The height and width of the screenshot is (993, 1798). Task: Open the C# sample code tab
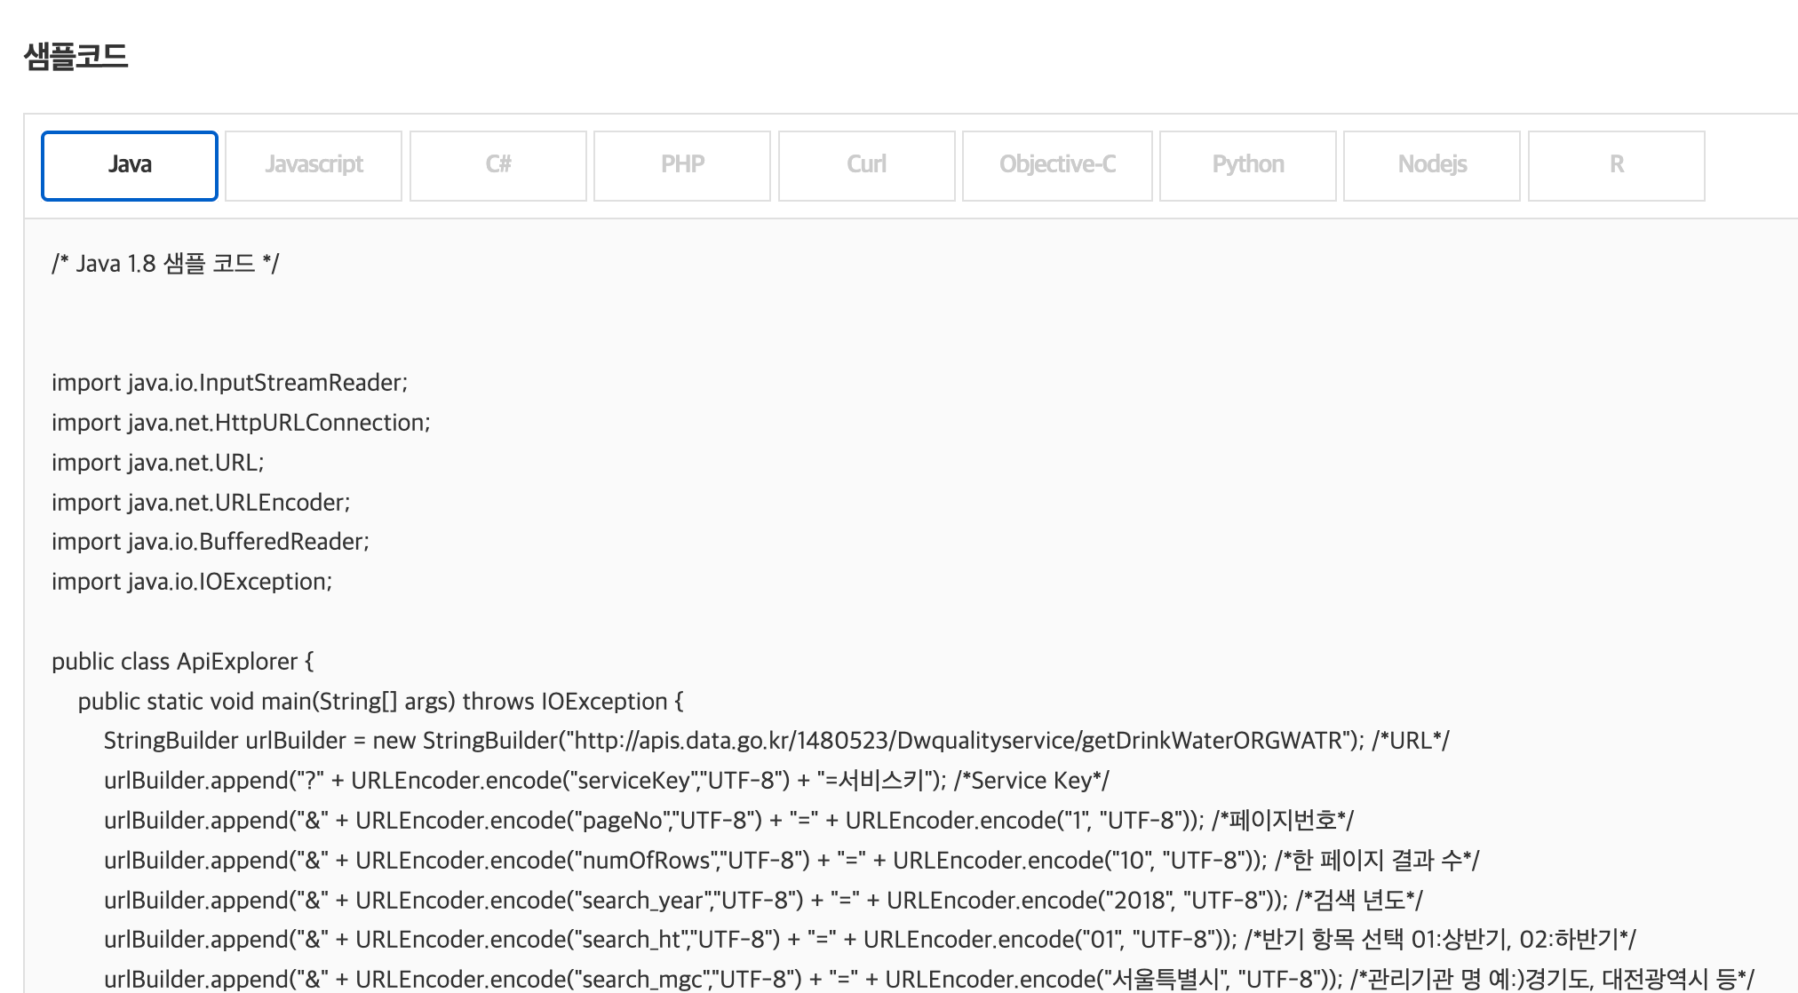tap(497, 165)
